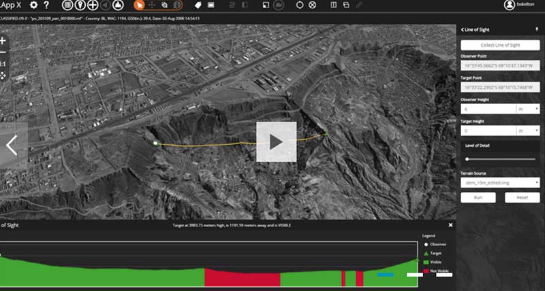Open the settings gear in the top bar
The image size is (545, 291).
coord(33,5)
